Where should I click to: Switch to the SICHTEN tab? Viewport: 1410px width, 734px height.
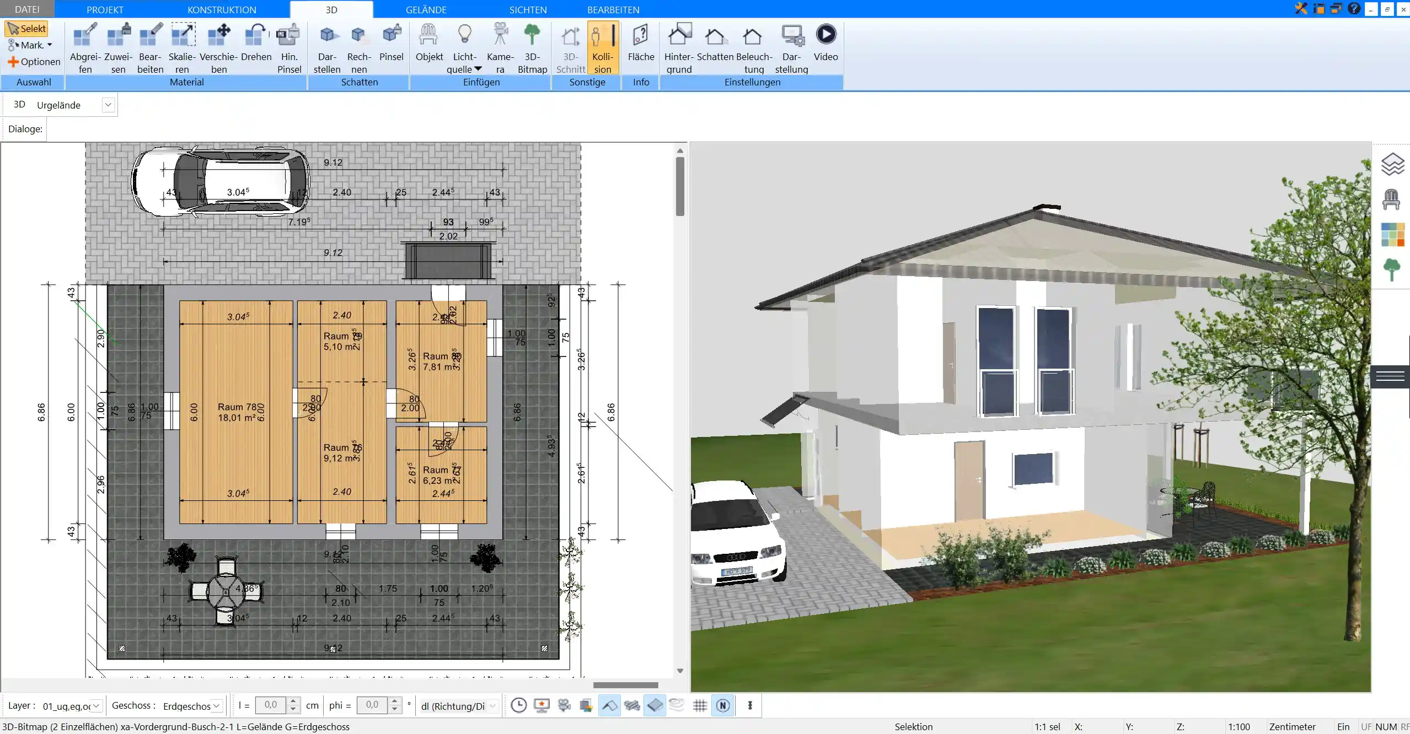tap(528, 9)
